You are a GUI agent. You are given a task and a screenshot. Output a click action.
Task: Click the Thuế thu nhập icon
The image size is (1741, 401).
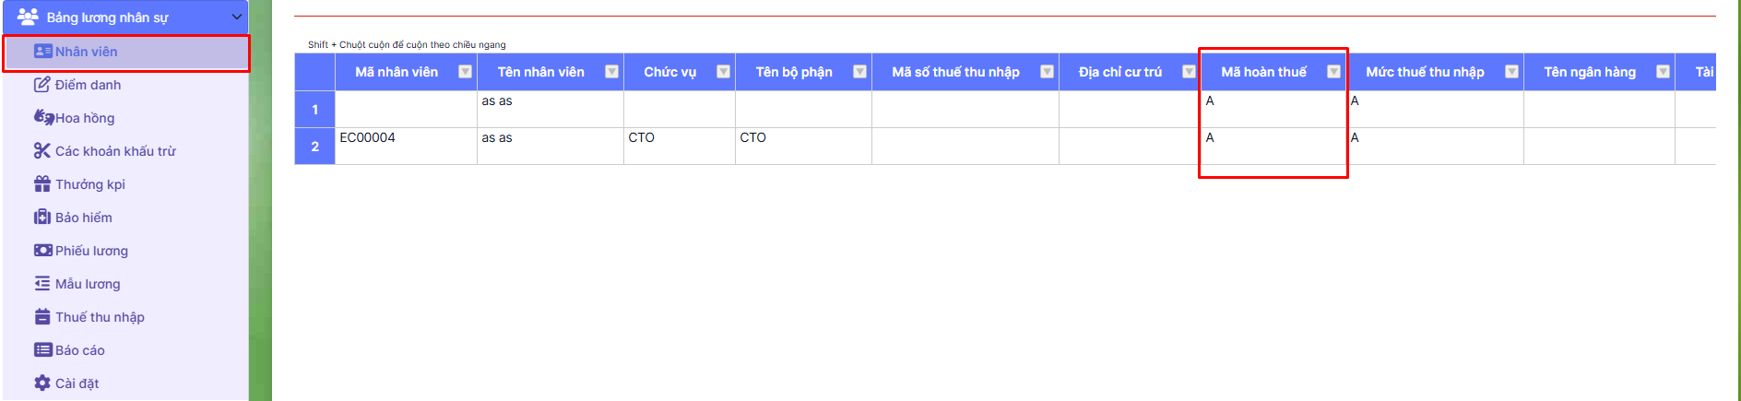pyautogui.click(x=42, y=317)
